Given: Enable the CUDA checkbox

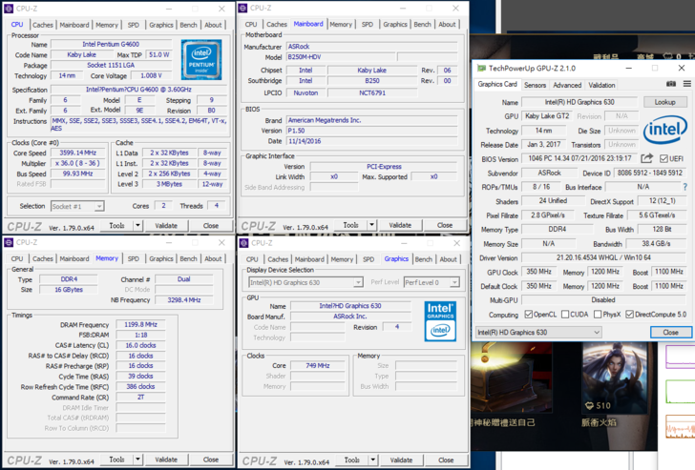Looking at the screenshot, I should point(566,315).
